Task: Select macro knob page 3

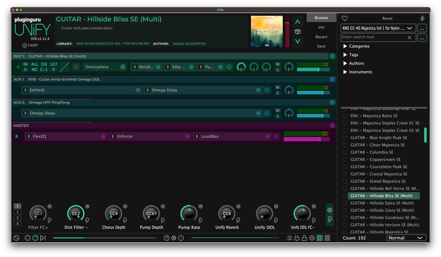Action: [17, 218]
